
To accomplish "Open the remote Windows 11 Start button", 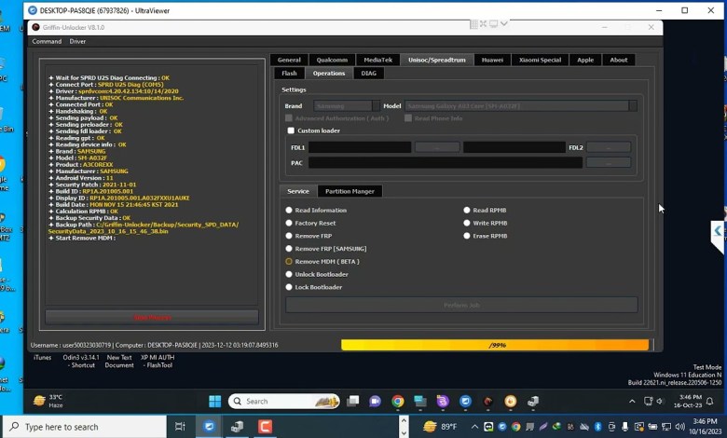I will pyautogui.click(x=214, y=402).
